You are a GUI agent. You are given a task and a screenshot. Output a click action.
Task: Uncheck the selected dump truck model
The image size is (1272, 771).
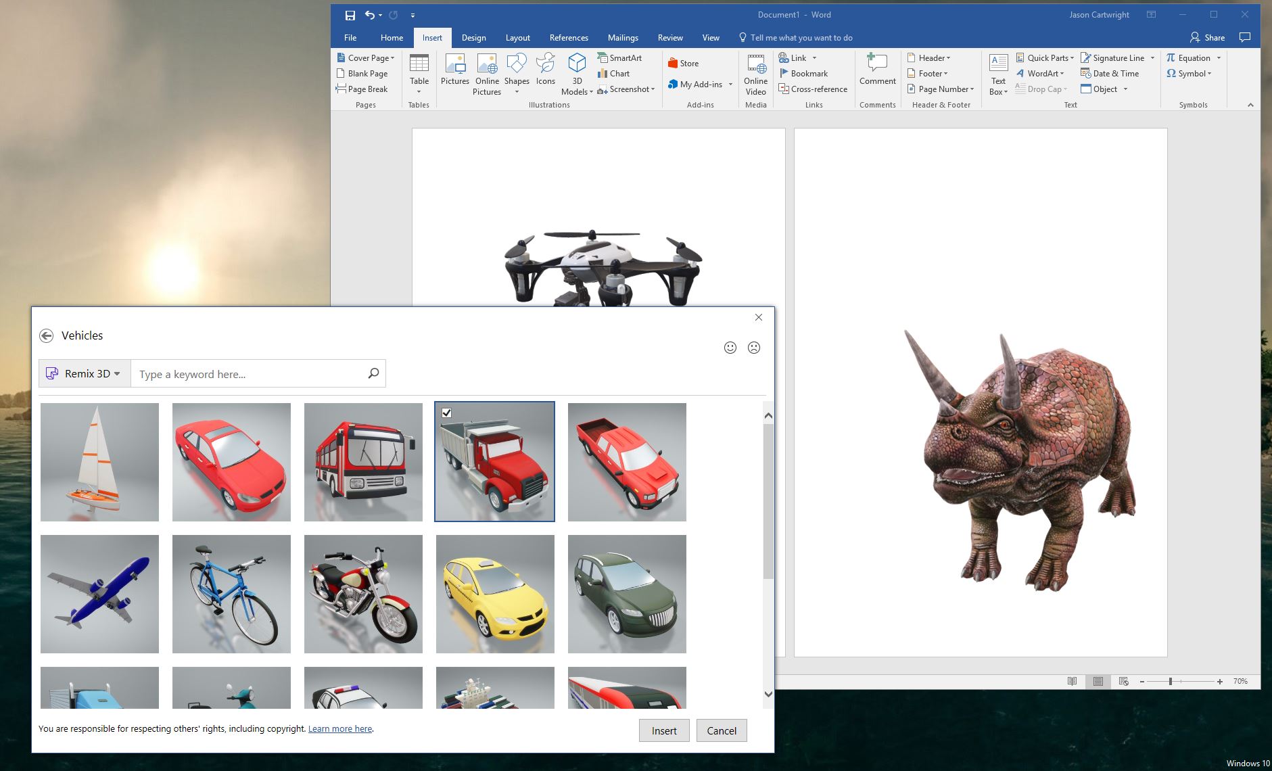pyautogui.click(x=446, y=412)
